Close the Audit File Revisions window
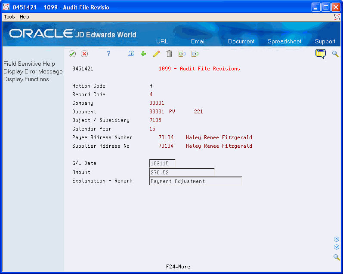 336,7
